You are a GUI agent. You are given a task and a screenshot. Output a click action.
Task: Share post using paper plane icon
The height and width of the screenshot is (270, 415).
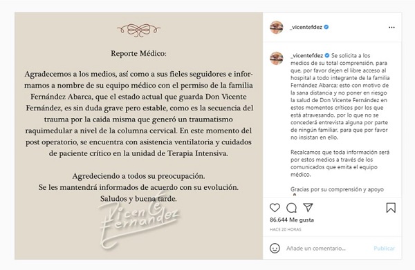pos(308,207)
